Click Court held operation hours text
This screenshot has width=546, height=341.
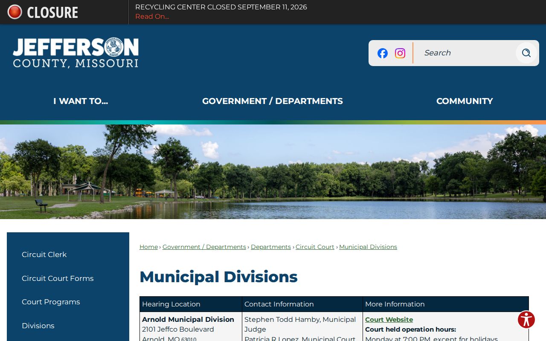click(410, 329)
